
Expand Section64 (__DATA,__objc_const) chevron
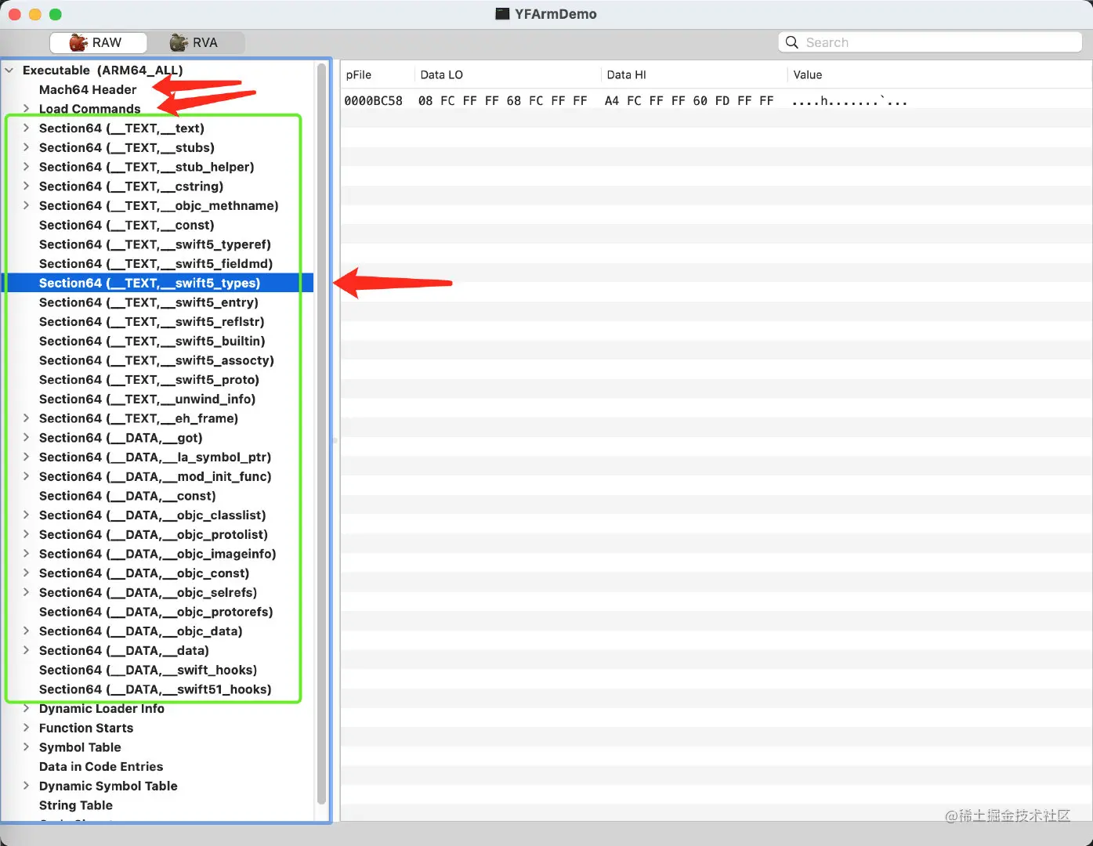[26, 573]
